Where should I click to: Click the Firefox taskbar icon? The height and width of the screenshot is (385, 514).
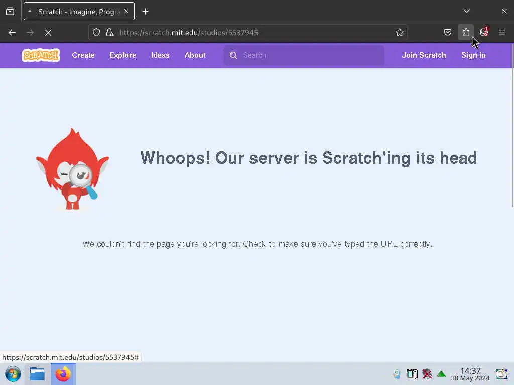pos(63,374)
